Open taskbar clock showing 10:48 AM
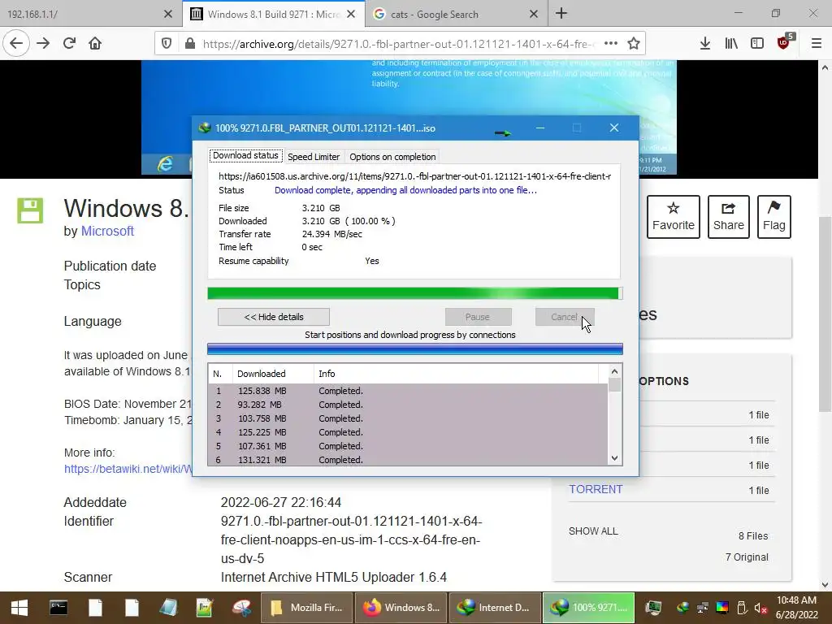This screenshot has height=624, width=832. click(x=796, y=608)
